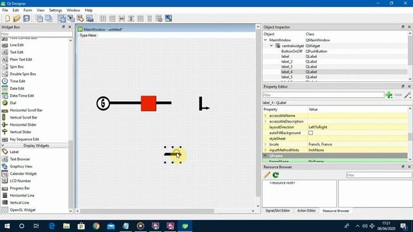Image resolution: width=413 pixels, height=232 pixels.
Task: Open File Explorer from the taskbar
Action: 66,226
